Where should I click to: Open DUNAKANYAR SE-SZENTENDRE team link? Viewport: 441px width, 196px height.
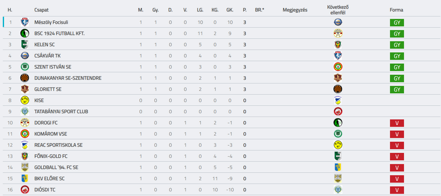click(x=68, y=78)
